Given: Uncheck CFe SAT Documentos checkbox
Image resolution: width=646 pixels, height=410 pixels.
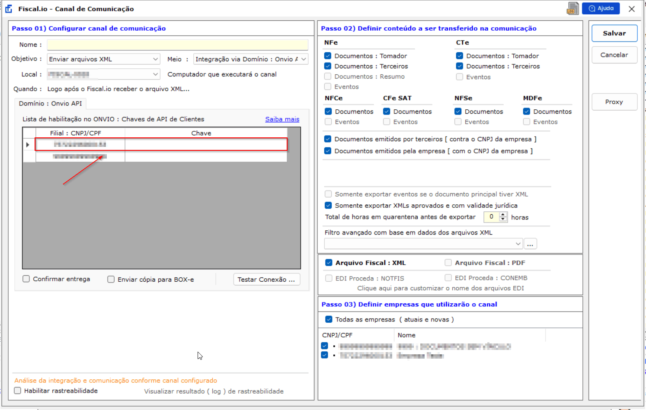Looking at the screenshot, I should tap(387, 111).
